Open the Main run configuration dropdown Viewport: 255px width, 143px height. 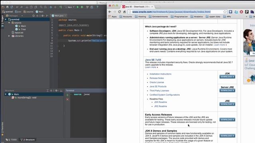coord(70,7)
